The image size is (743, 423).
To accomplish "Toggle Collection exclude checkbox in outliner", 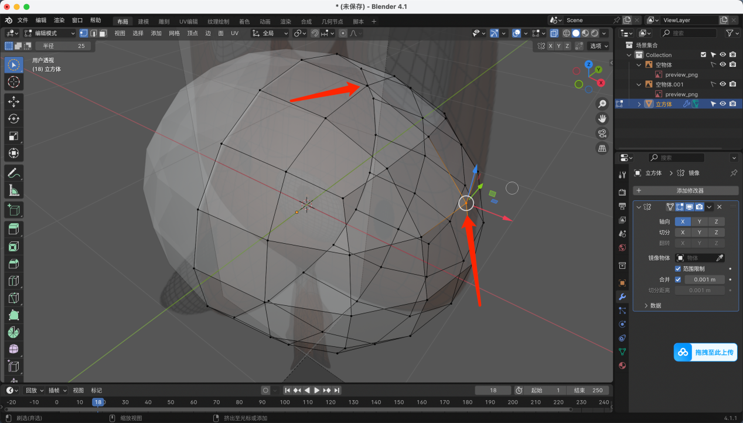I will pos(703,55).
